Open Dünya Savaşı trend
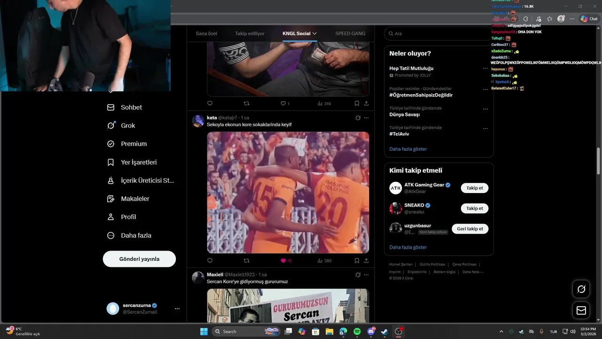602x339 pixels. coord(404,114)
